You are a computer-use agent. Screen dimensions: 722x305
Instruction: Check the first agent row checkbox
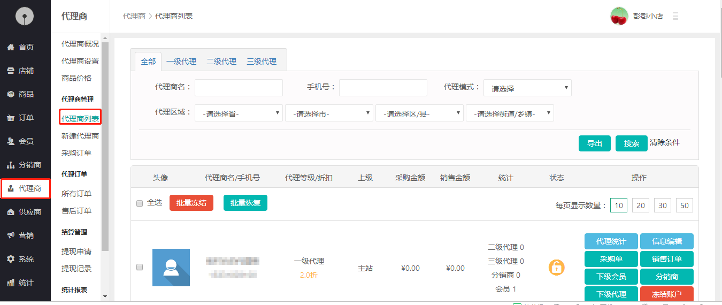[x=140, y=267]
